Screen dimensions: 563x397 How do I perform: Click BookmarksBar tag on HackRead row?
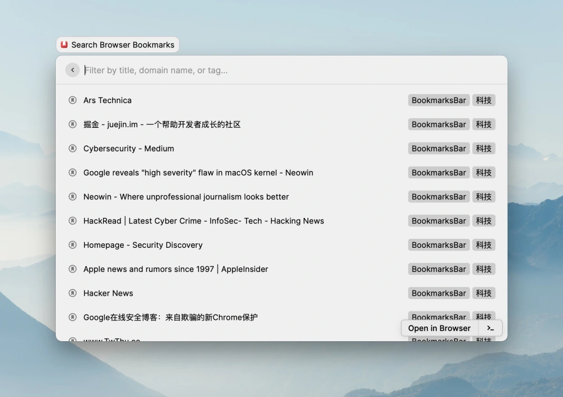439,221
